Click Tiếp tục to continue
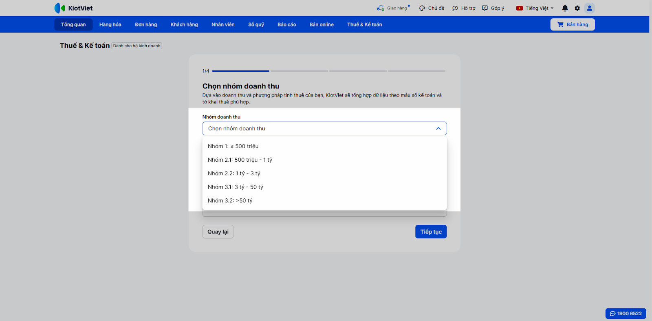The image size is (652, 321). tap(431, 232)
